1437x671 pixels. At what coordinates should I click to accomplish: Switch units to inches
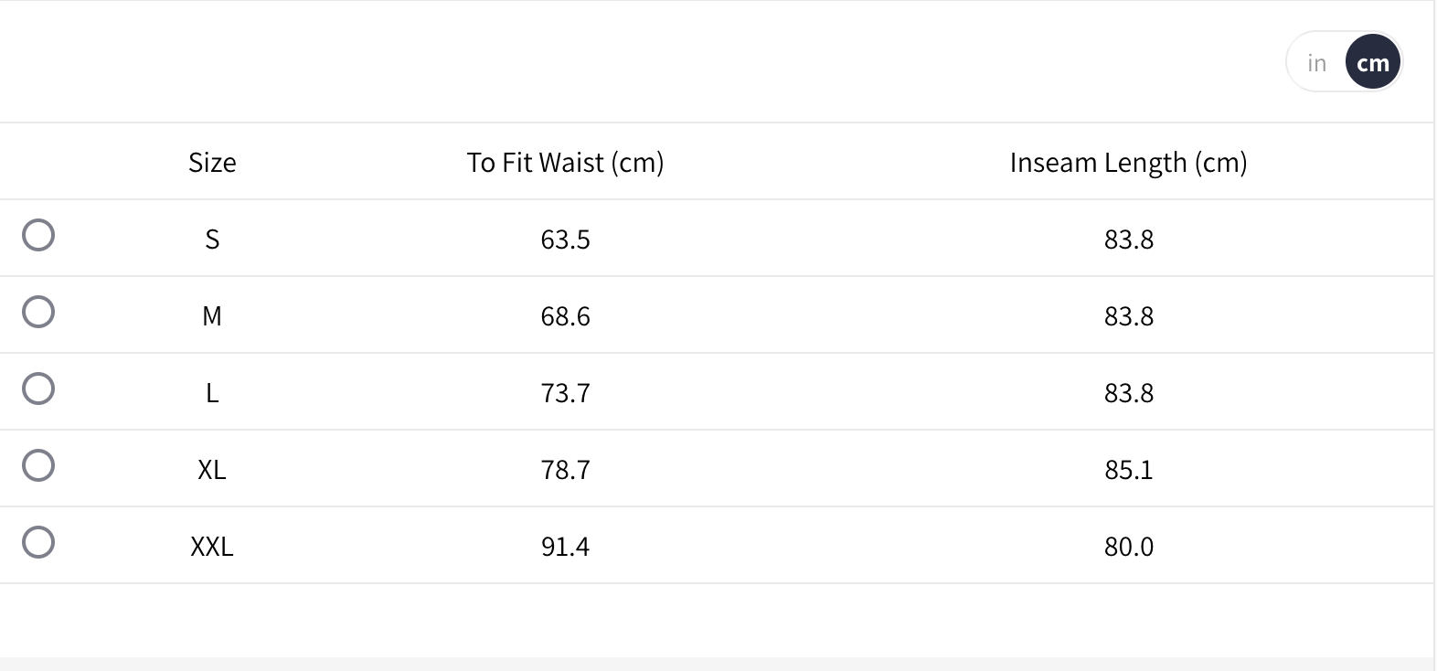click(x=1316, y=63)
